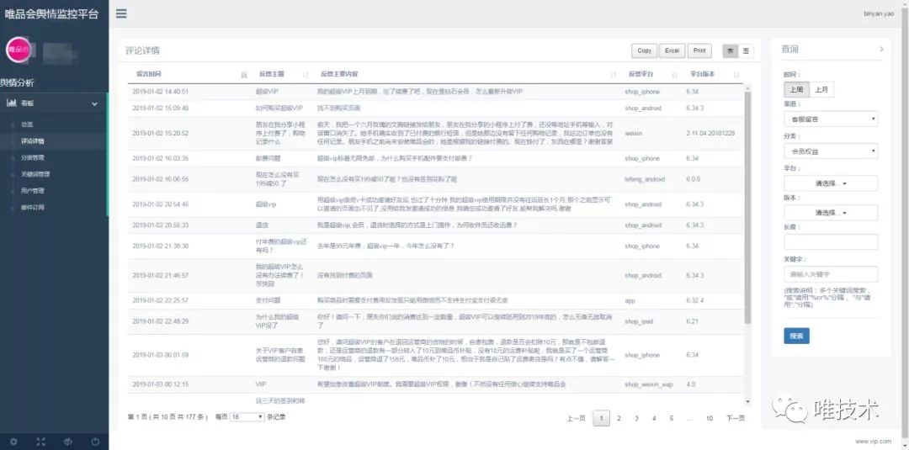Open 关键词管理 in the sidebar

point(35,174)
